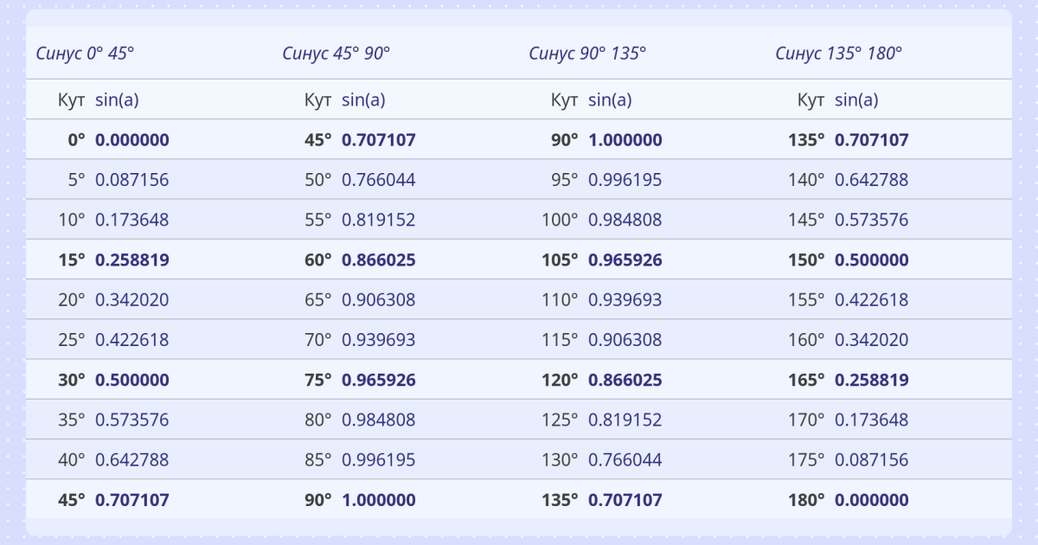
Task: Click the sine value for 60°
Action: 378,260
